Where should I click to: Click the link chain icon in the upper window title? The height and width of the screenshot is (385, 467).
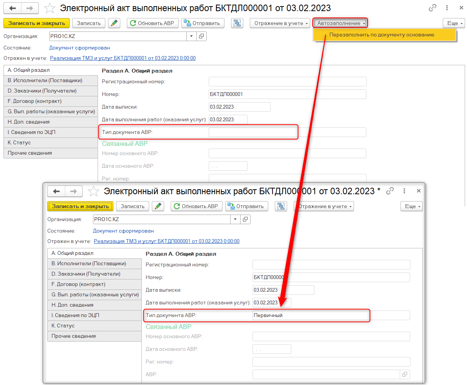coord(433,8)
